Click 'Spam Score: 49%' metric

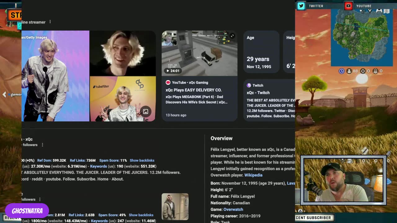112,215
